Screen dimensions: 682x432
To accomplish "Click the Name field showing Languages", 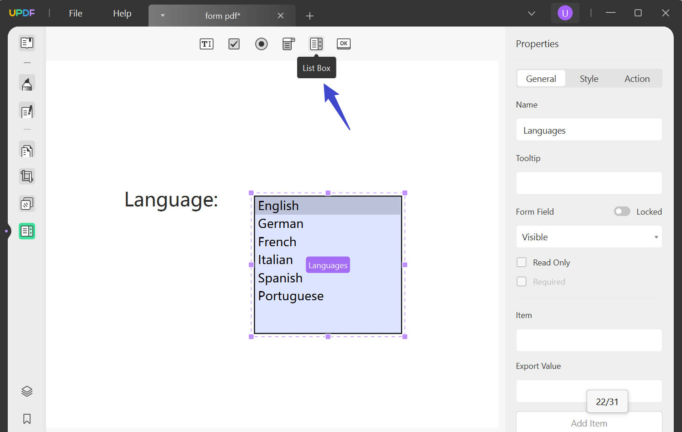I will tap(589, 130).
